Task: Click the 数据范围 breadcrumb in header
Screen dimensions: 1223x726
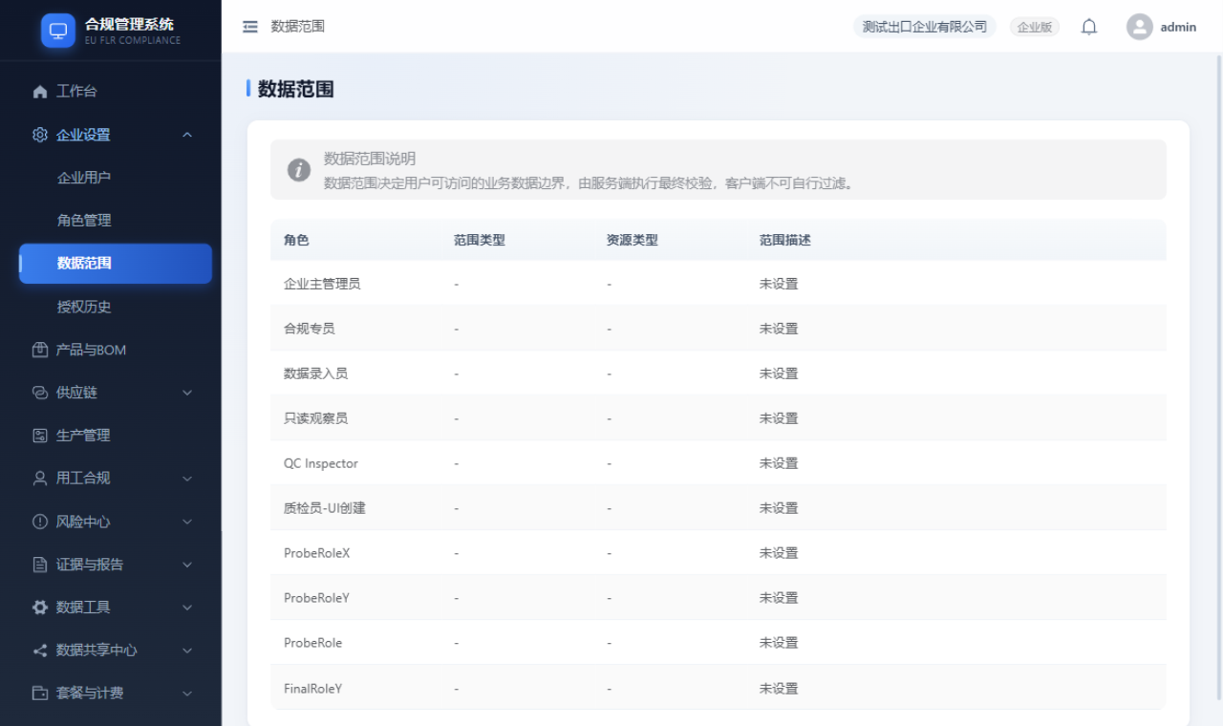Action: tap(298, 27)
